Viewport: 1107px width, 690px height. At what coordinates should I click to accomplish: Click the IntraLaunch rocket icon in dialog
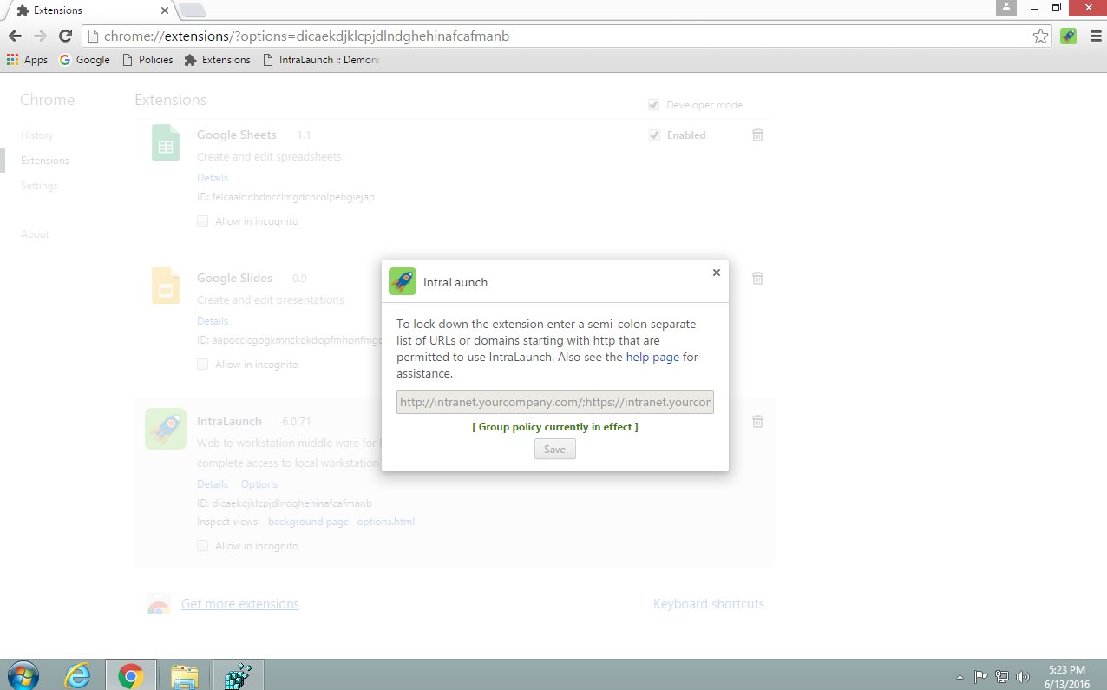(x=403, y=281)
